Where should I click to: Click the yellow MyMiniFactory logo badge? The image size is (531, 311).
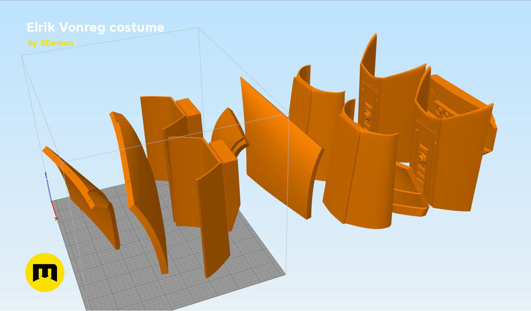pos(45,272)
